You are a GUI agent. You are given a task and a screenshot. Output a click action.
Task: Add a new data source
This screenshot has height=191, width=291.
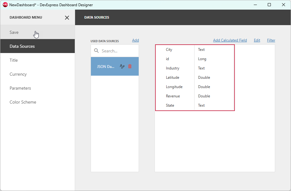(x=135, y=40)
